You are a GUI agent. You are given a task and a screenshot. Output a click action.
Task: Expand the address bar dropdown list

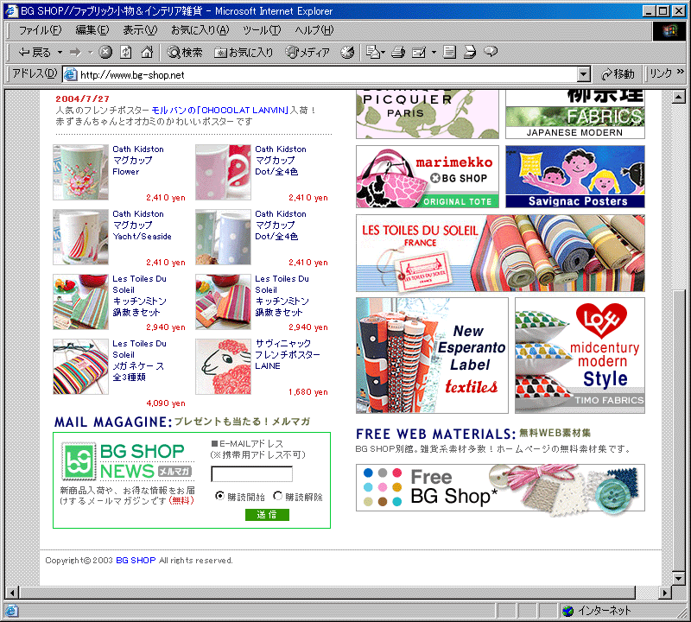tap(583, 74)
